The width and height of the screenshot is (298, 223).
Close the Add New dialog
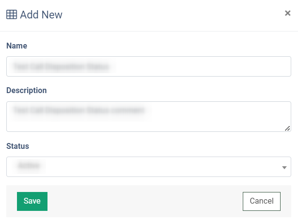pyautogui.click(x=287, y=13)
